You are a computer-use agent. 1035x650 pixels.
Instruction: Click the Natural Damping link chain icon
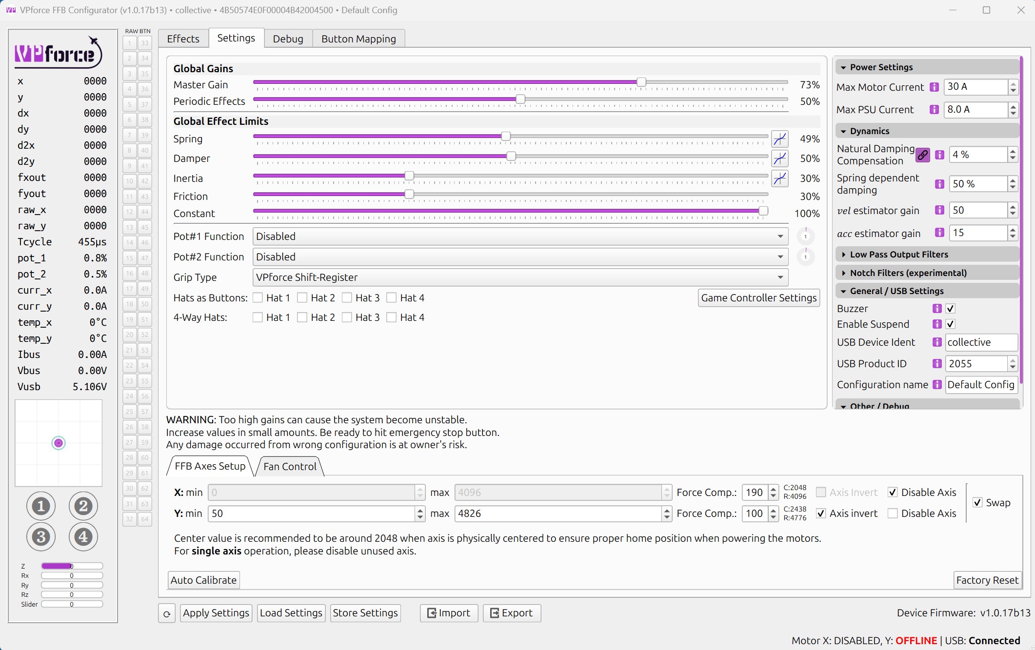[922, 155]
